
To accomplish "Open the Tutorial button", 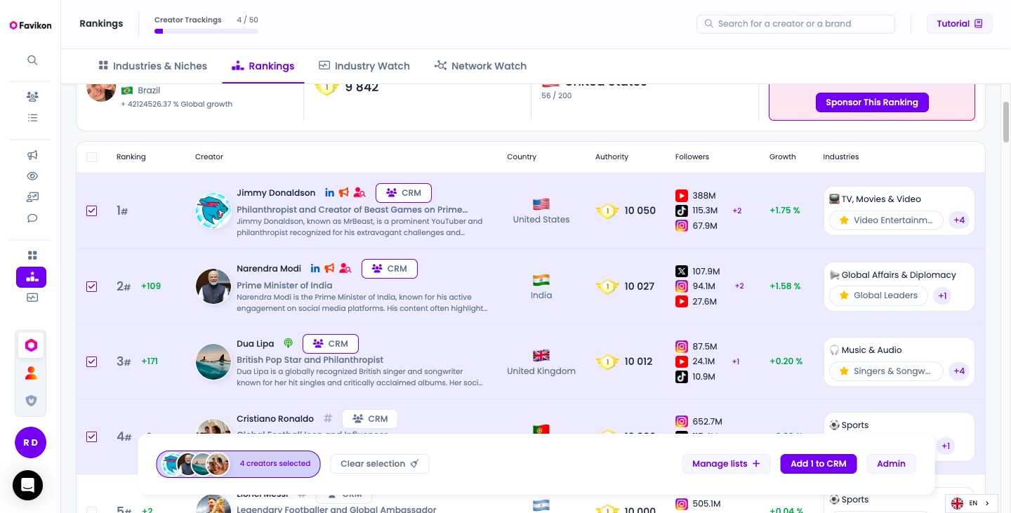I will click(x=960, y=24).
